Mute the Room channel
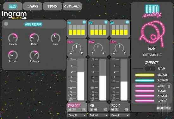 [117, 110]
